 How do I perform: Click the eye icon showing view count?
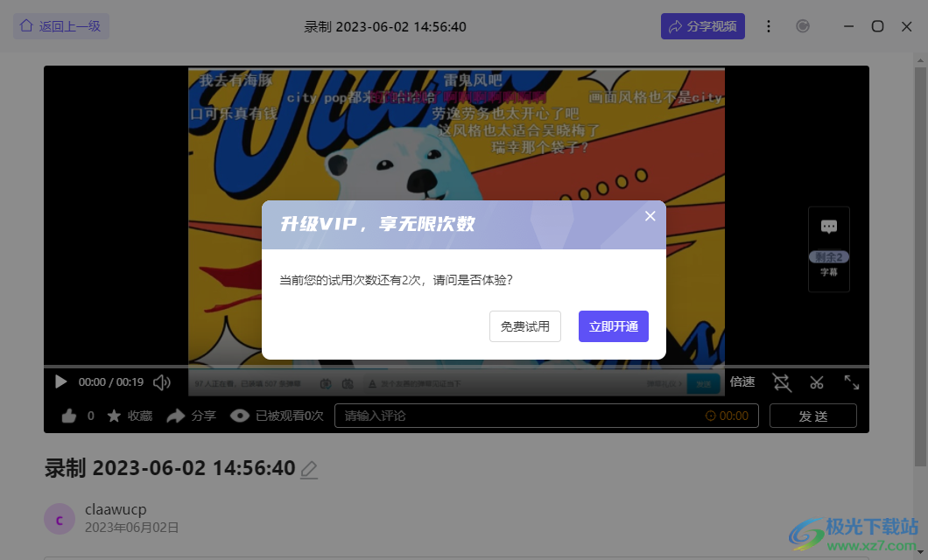click(240, 416)
